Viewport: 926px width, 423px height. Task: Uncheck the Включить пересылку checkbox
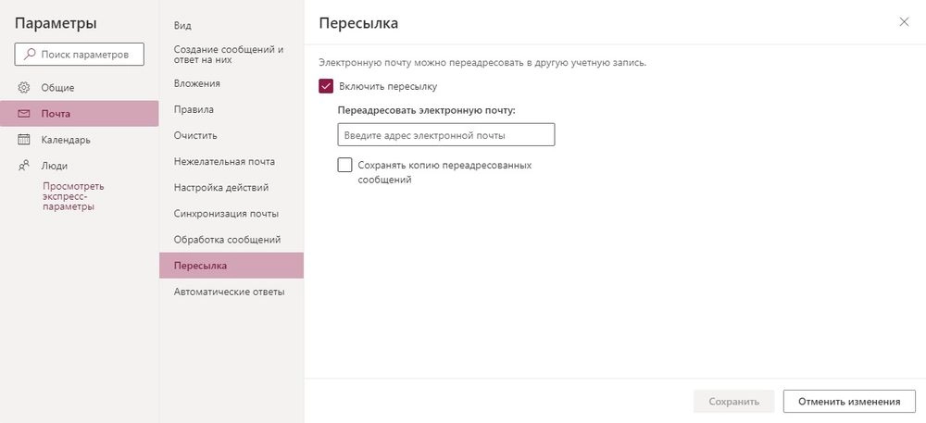326,86
